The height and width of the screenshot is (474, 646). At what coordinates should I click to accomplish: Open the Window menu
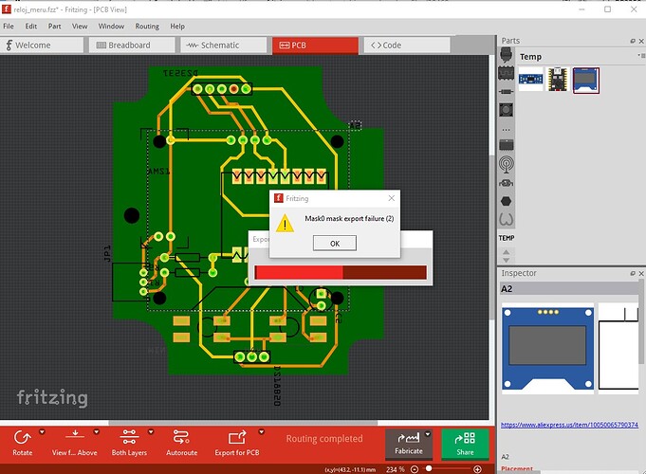click(x=111, y=26)
